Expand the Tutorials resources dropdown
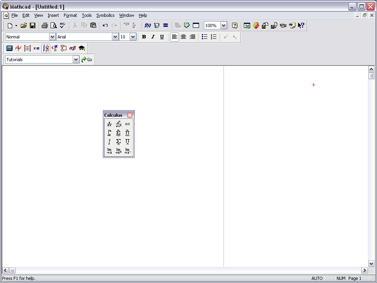The image size is (377, 283). click(x=76, y=60)
